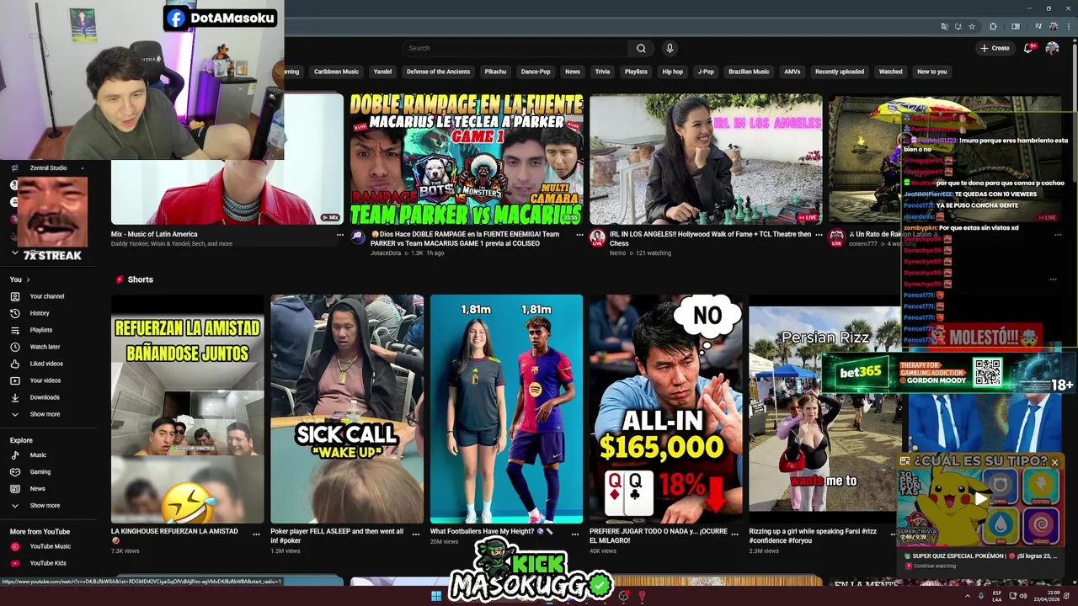Select the New to you filter chip
This screenshot has width=1078, height=606.
(x=932, y=72)
